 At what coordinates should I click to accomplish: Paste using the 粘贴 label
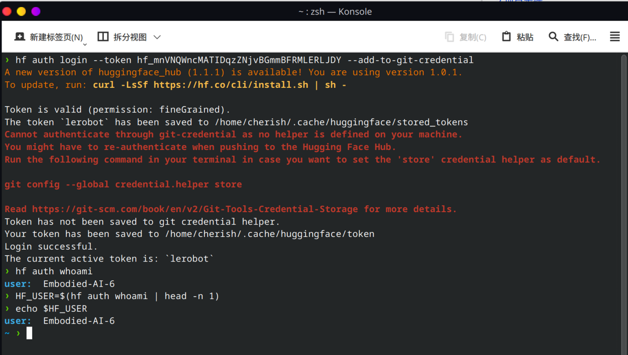(525, 37)
